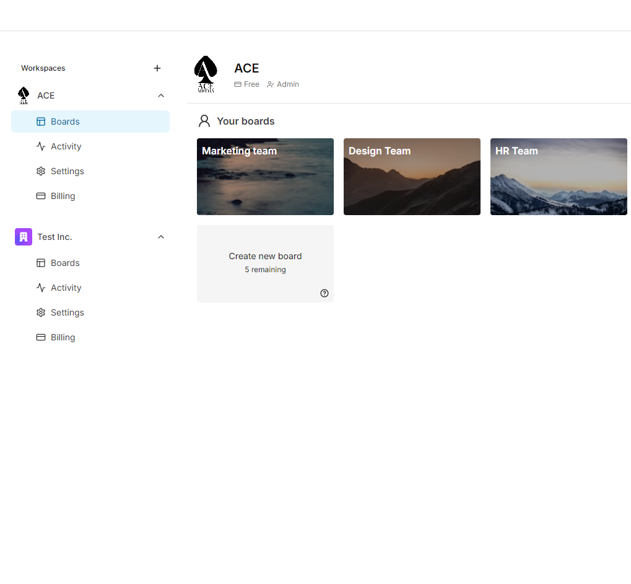Open Settings under ACE workspace
This screenshot has width=631, height=584.
click(90, 171)
